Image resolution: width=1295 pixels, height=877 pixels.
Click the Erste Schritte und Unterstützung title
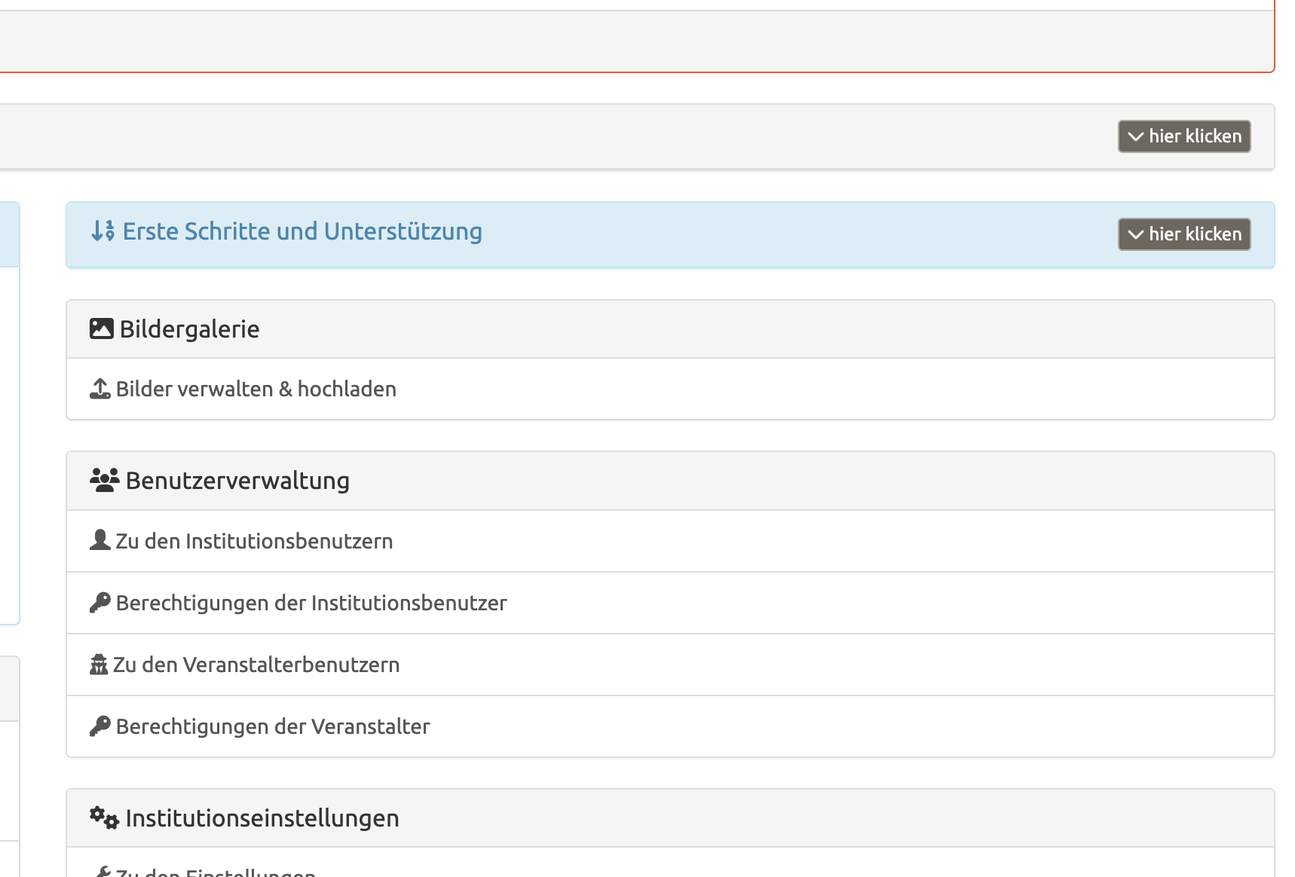point(302,231)
